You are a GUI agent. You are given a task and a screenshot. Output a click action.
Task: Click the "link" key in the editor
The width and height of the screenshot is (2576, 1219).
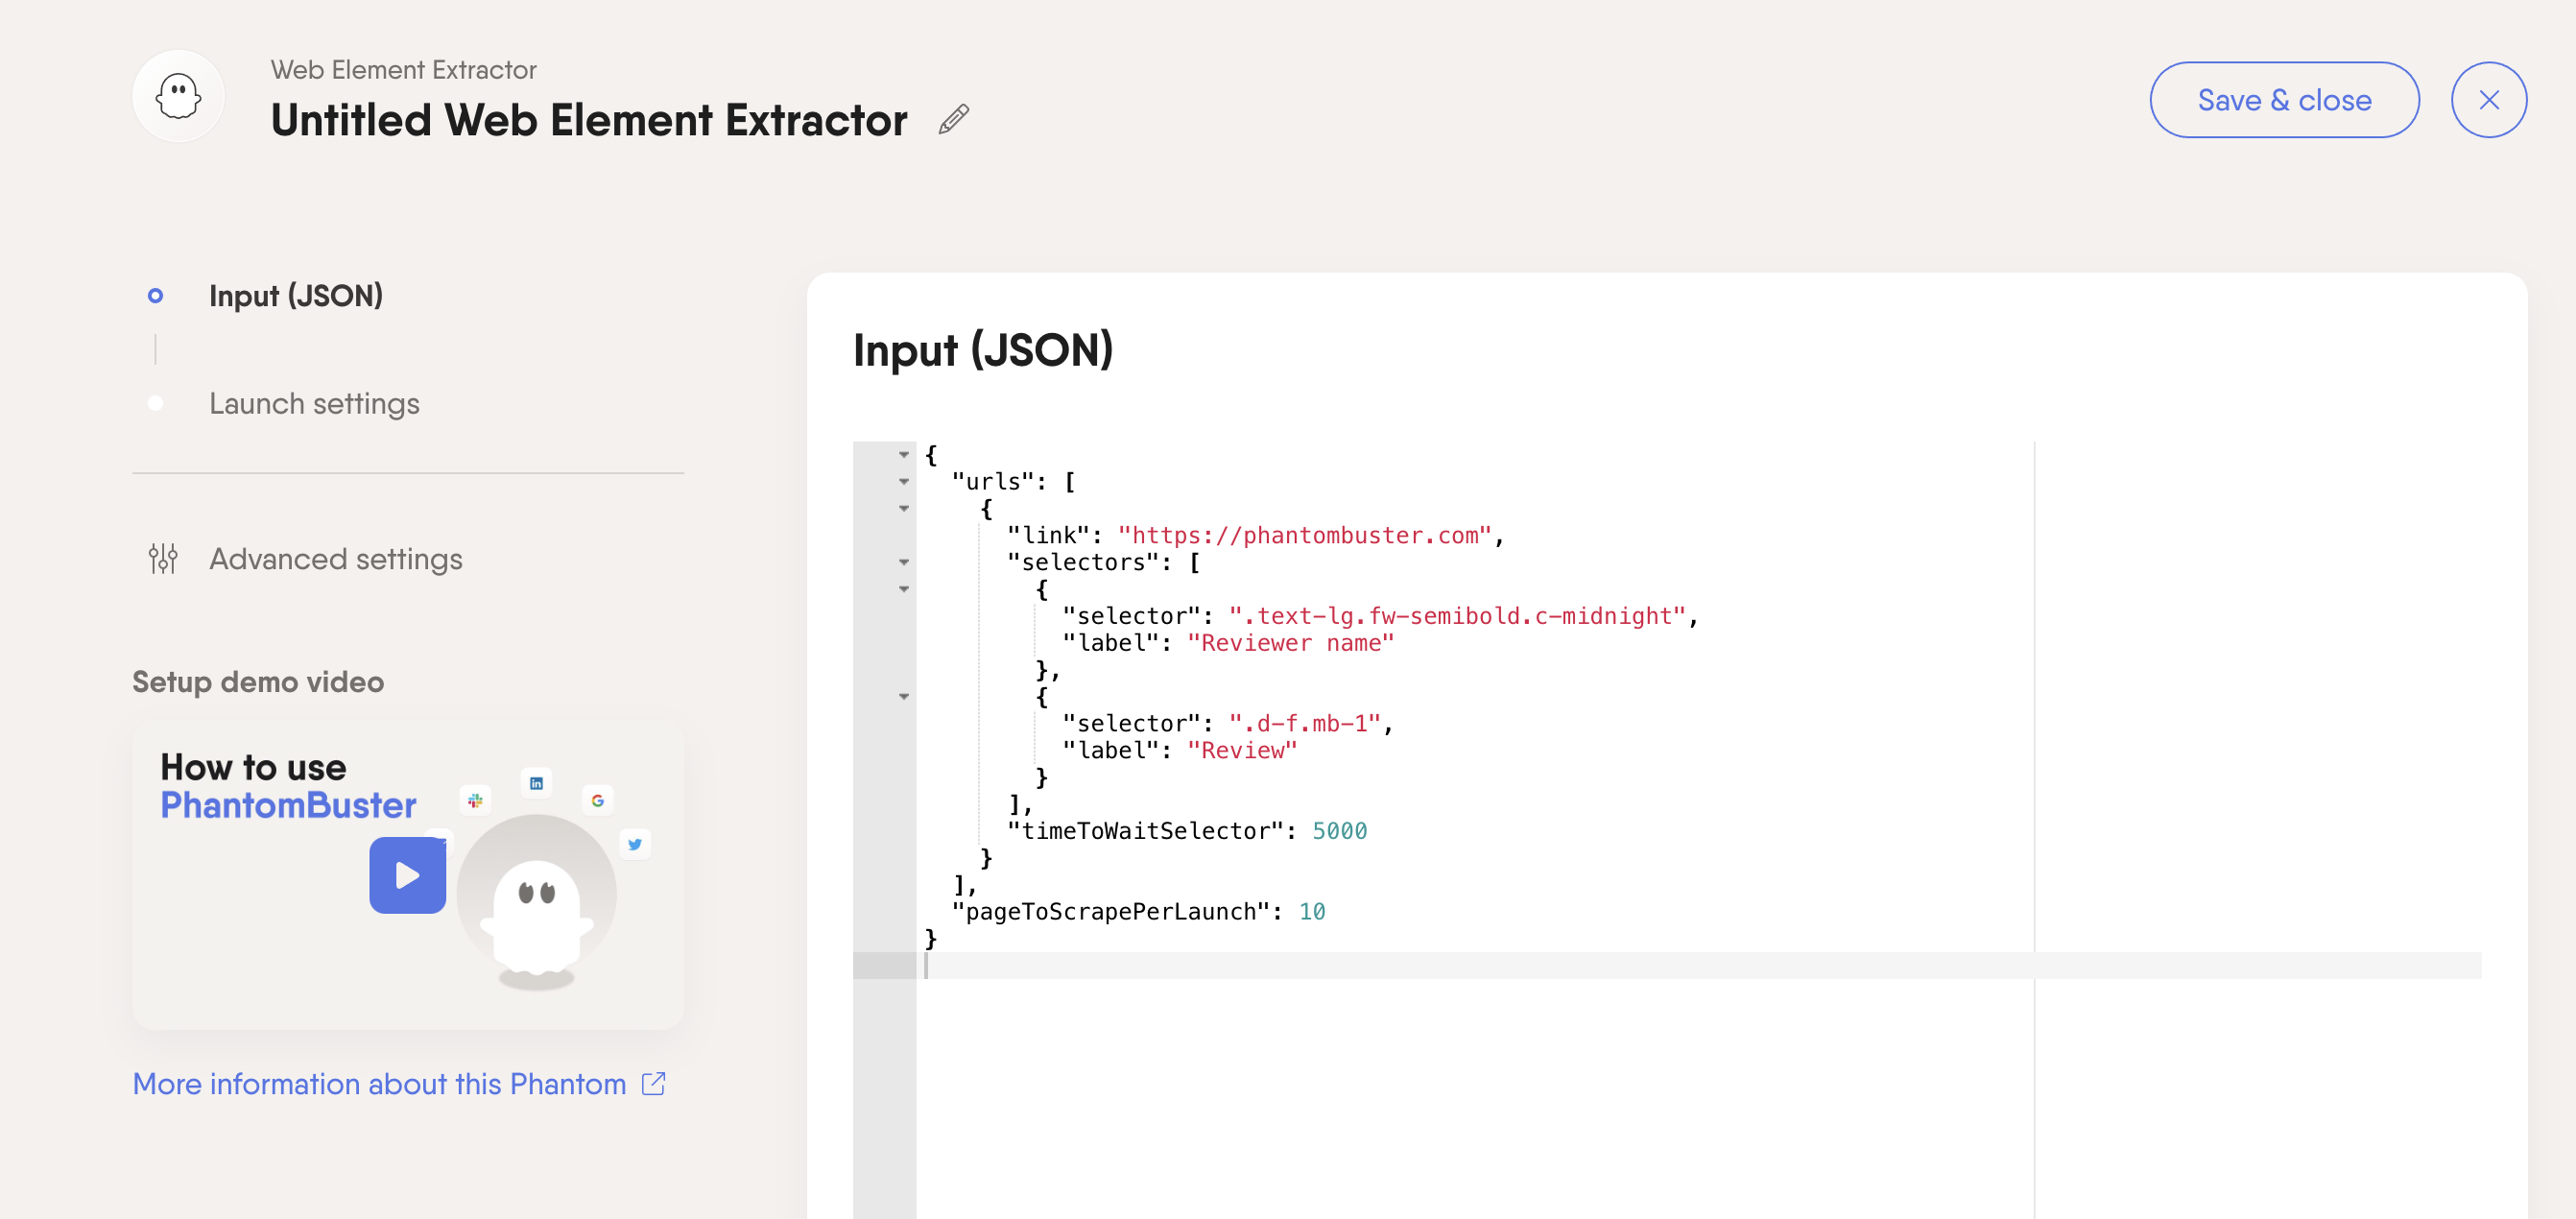pos(1048,536)
